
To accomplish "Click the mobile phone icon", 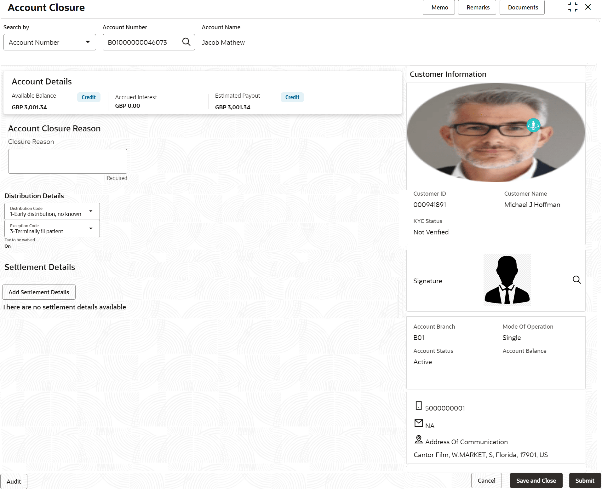I will [418, 406].
